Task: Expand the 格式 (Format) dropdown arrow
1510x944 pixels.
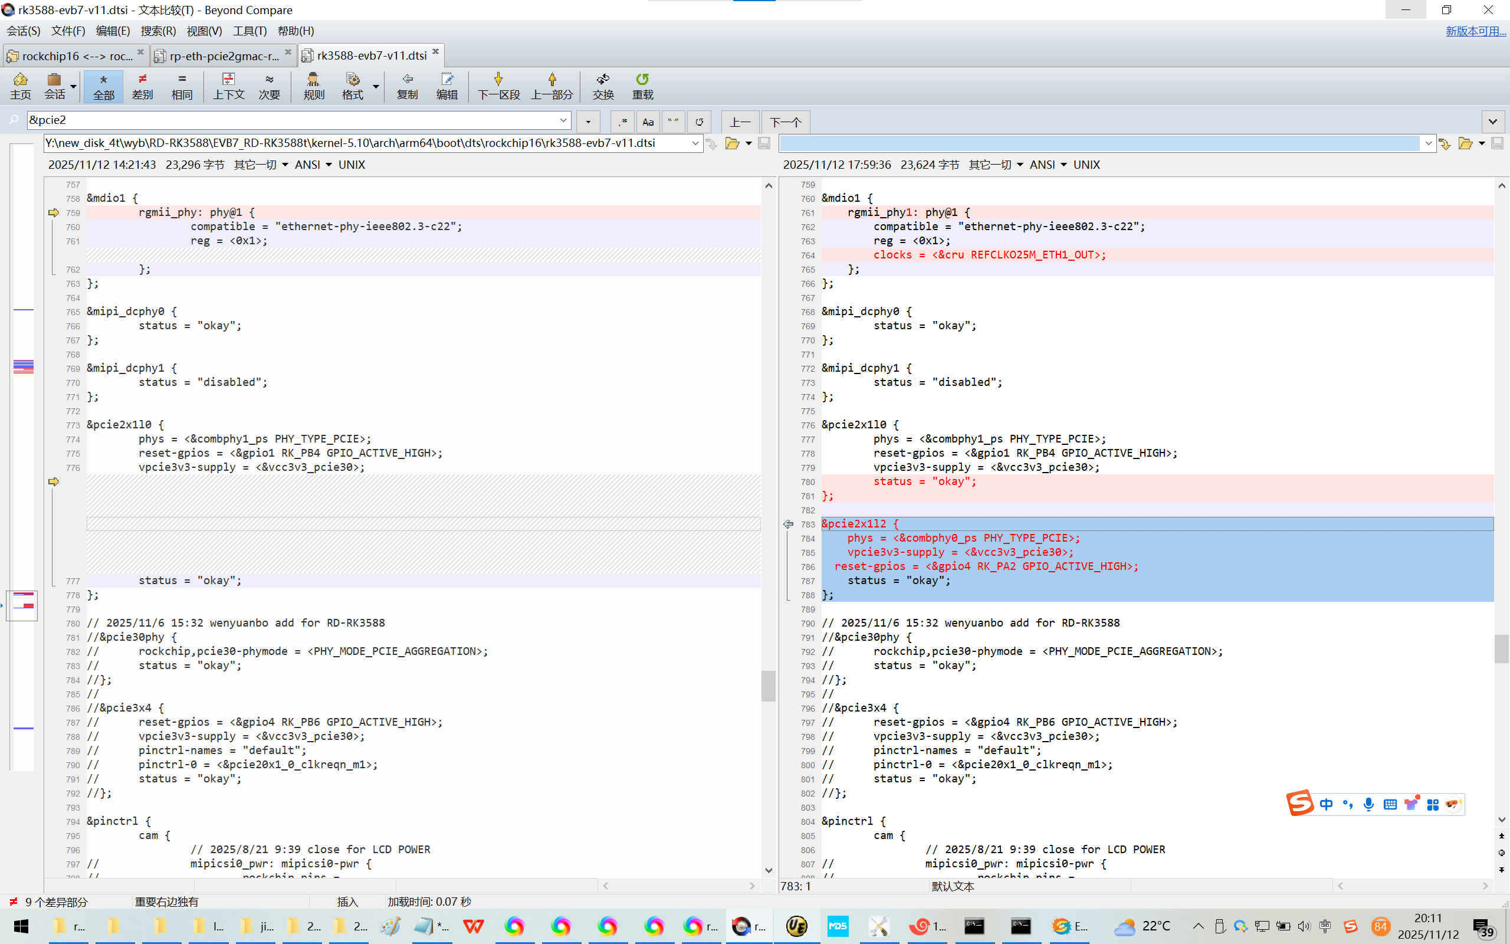Action: pyautogui.click(x=376, y=86)
